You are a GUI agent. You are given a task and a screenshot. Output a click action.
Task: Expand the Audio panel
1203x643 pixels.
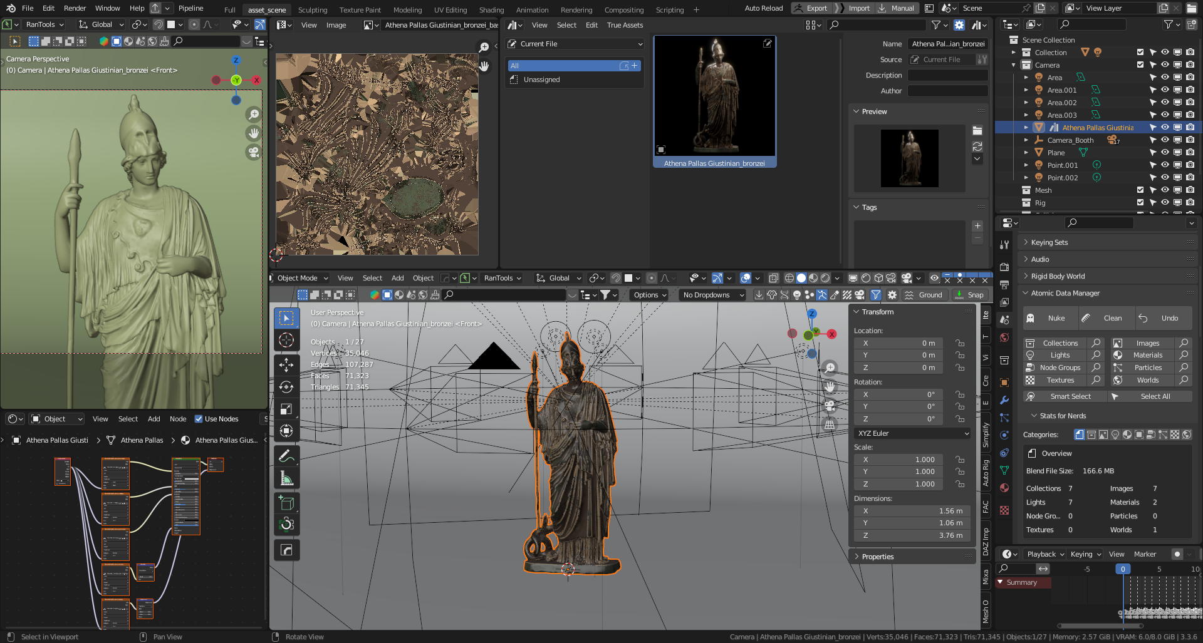click(x=1107, y=259)
